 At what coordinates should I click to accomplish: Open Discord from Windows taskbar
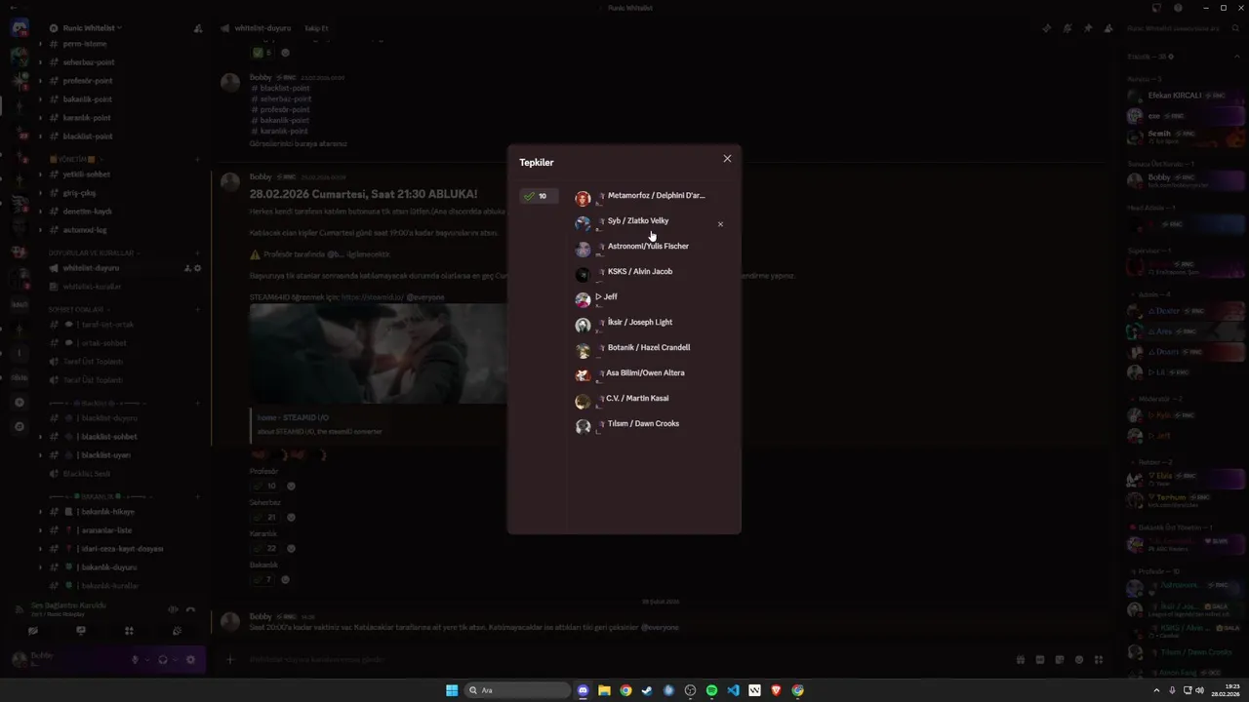click(583, 690)
